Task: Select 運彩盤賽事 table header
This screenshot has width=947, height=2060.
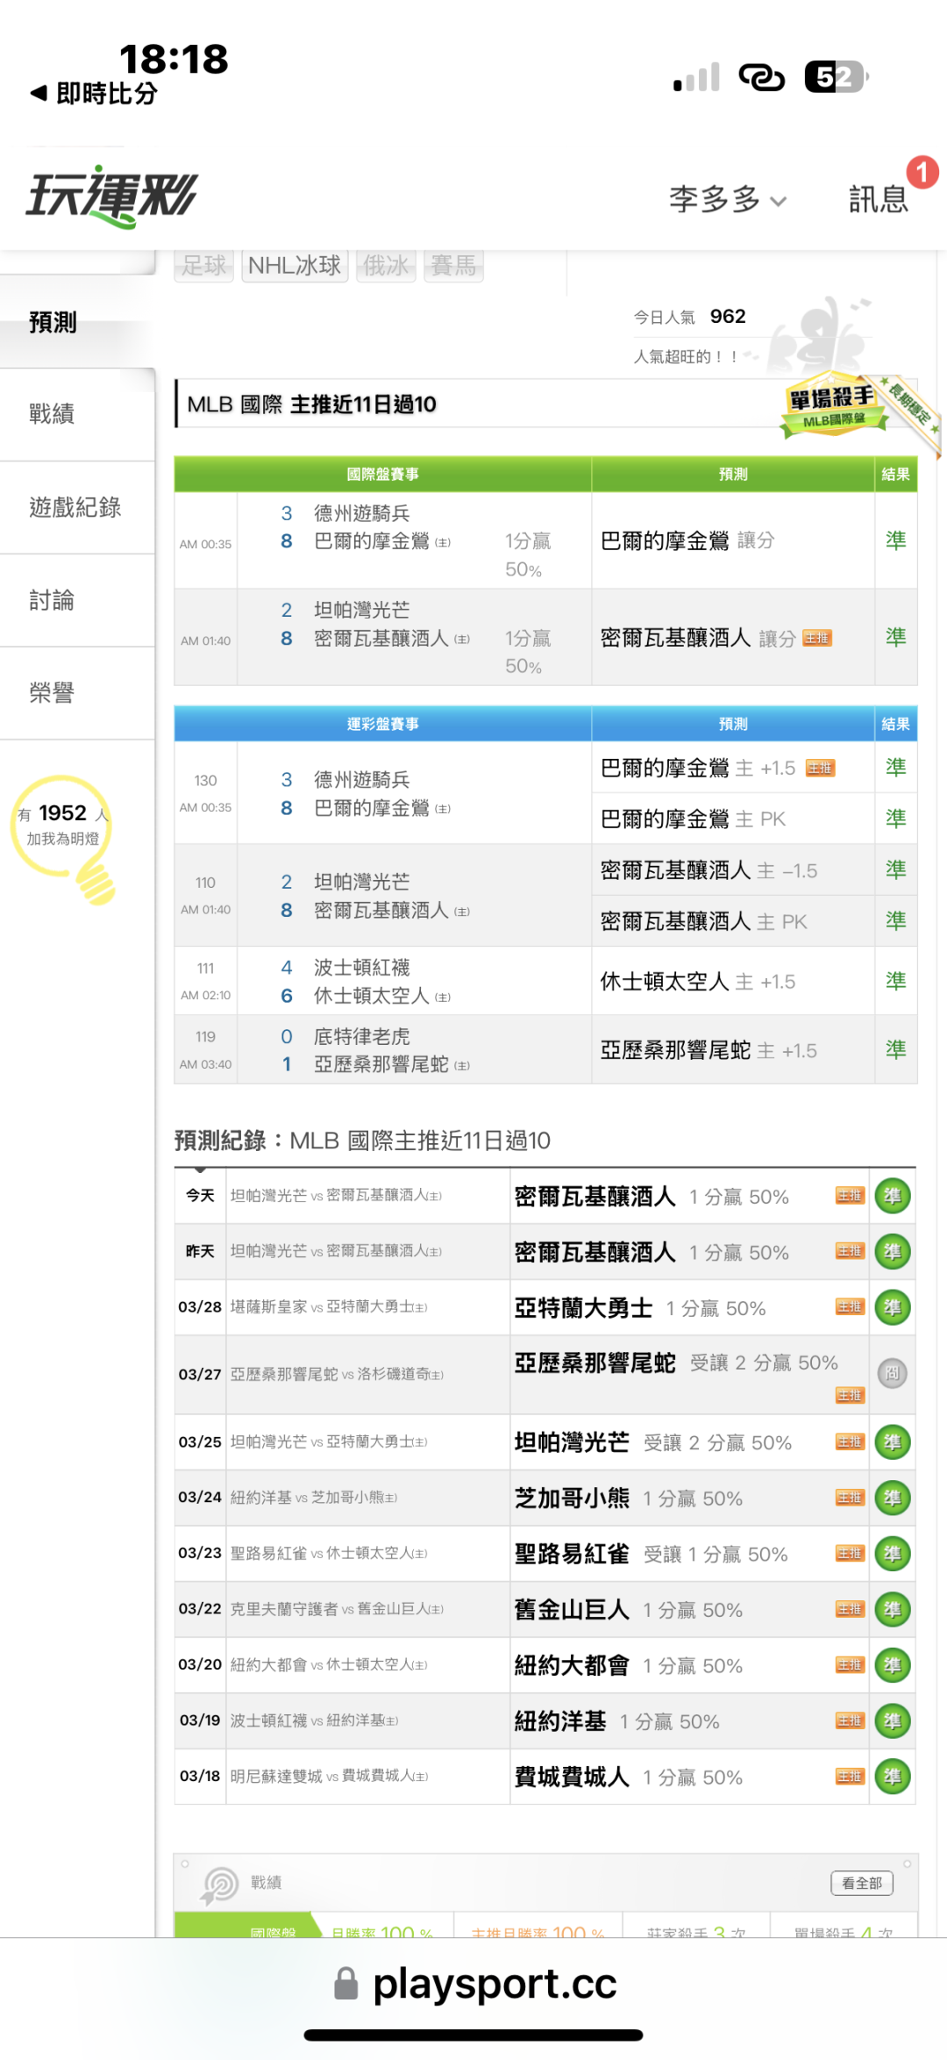Action: click(x=382, y=724)
